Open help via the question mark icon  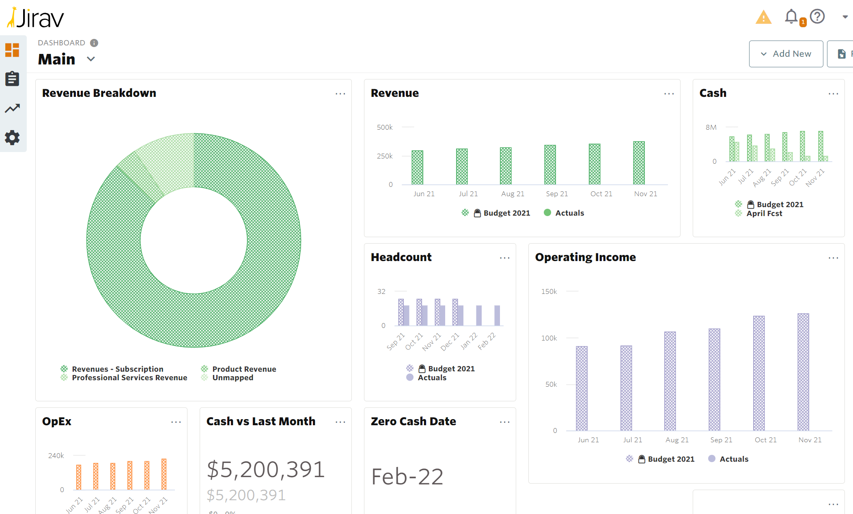[817, 17]
